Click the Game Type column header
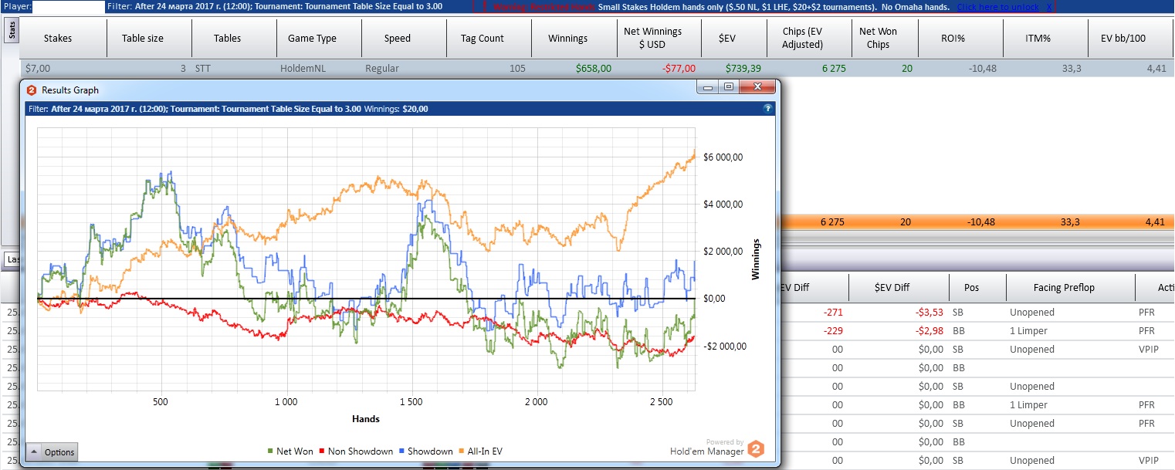Viewport: 1175px width, 470px height. pos(312,38)
